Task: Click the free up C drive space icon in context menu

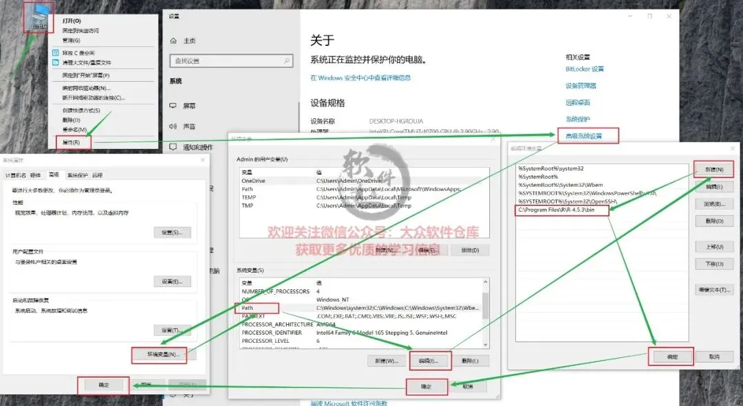Action: (x=56, y=52)
